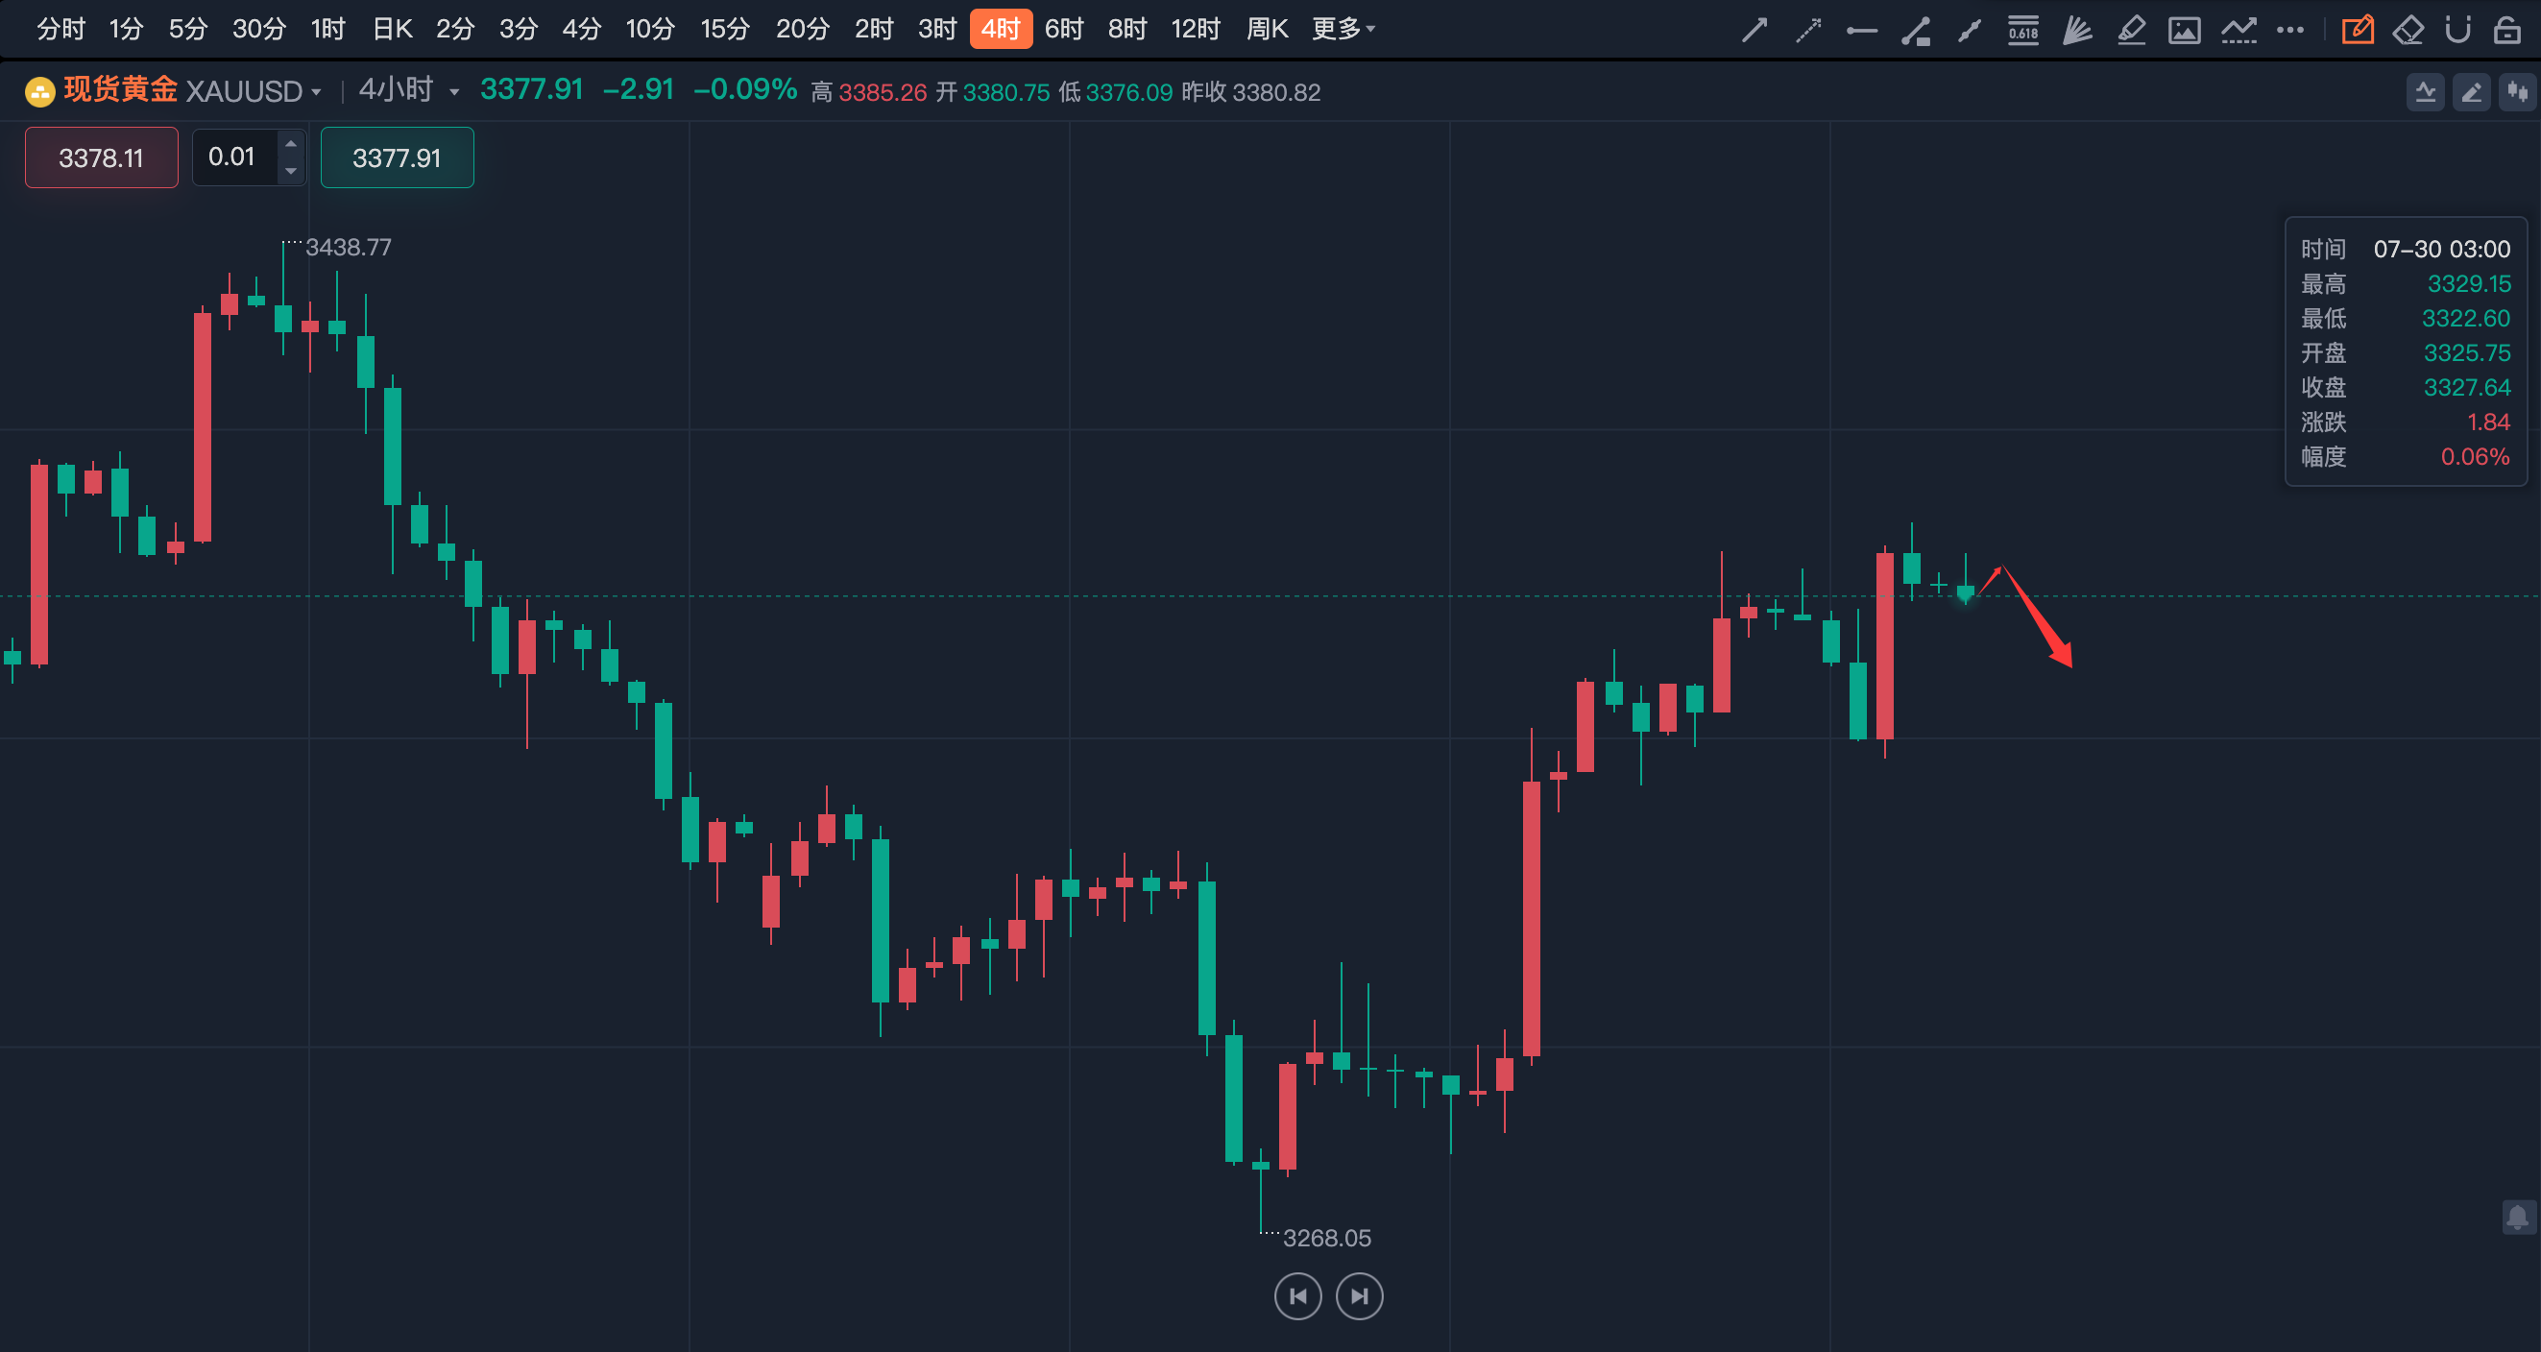Toggle the magnet snap mode
The image size is (2541, 1352).
pyautogui.click(x=2457, y=30)
